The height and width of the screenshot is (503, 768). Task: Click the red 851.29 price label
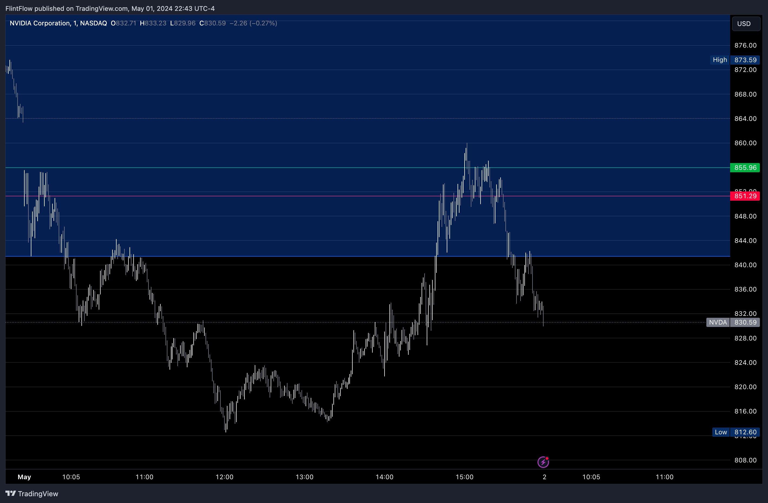745,196
